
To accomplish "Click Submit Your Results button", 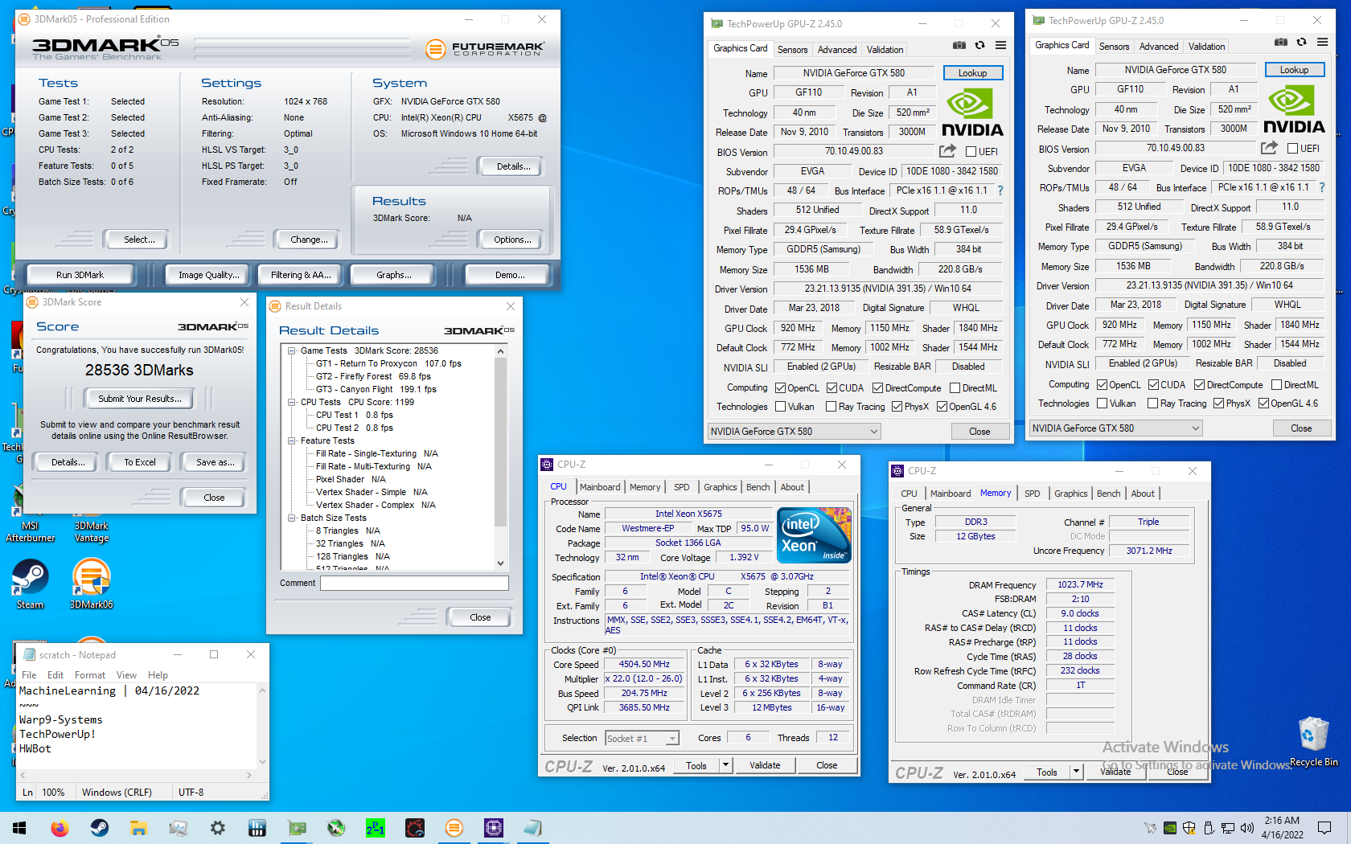I will [x=140, y=399].
